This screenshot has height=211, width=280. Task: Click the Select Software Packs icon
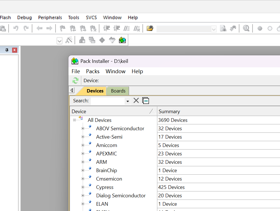pos(112,40)
